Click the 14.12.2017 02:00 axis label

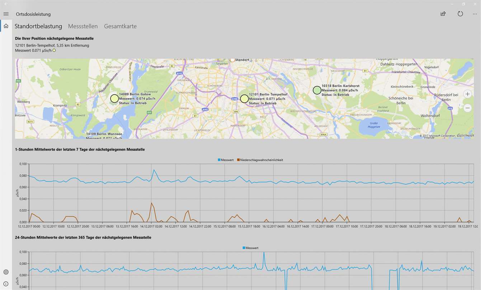(x=151, y=226)
